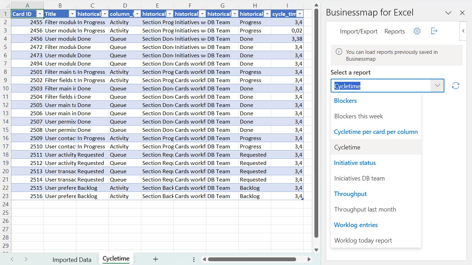Click the Blockers group heading
Viewport: 472px width, 265px height.
pyautogui.click(x=346, y=101)
